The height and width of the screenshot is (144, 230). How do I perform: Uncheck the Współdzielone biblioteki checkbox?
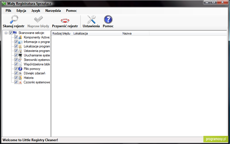16,64
